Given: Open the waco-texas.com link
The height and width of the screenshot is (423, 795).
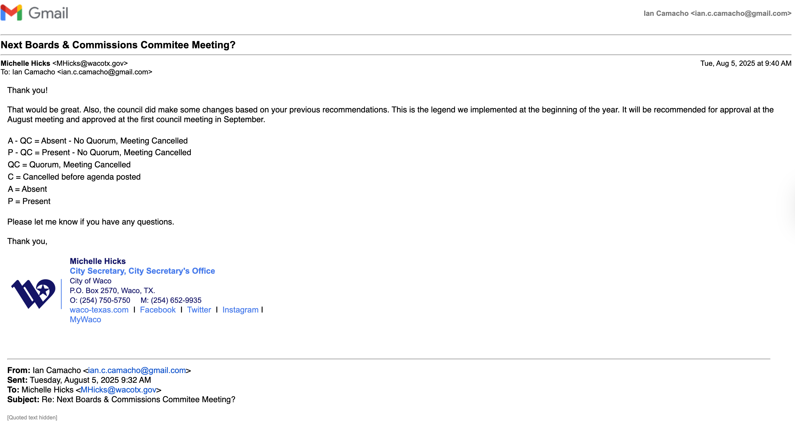Looking at the screenshot, I should 99,310.
